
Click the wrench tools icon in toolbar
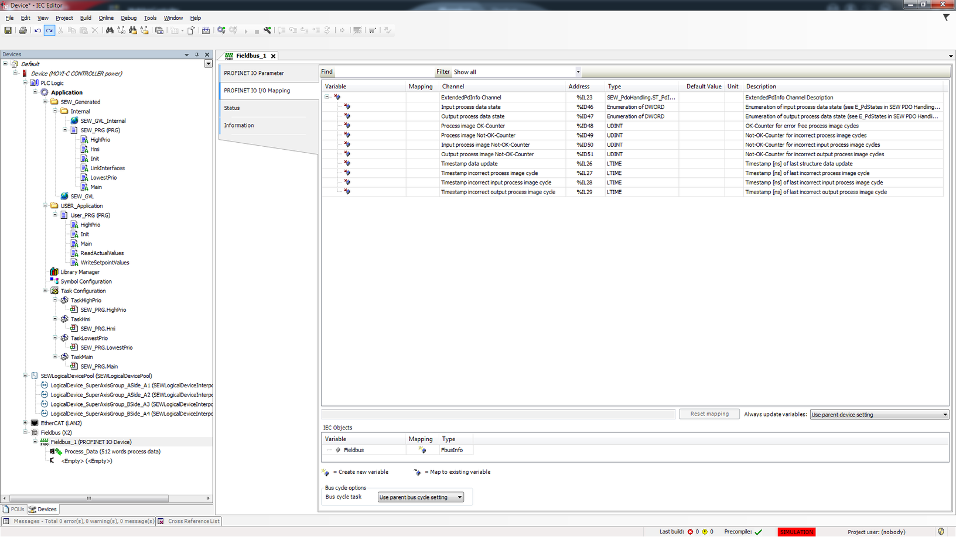(x=268, y=30)
